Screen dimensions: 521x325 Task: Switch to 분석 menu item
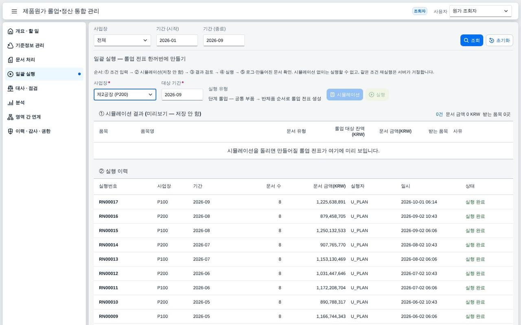[x=45, y=103]
